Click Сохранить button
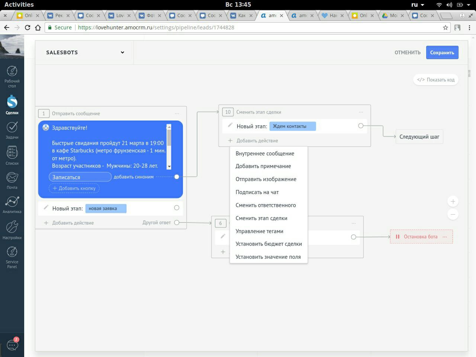 click(x=442, y=52)
